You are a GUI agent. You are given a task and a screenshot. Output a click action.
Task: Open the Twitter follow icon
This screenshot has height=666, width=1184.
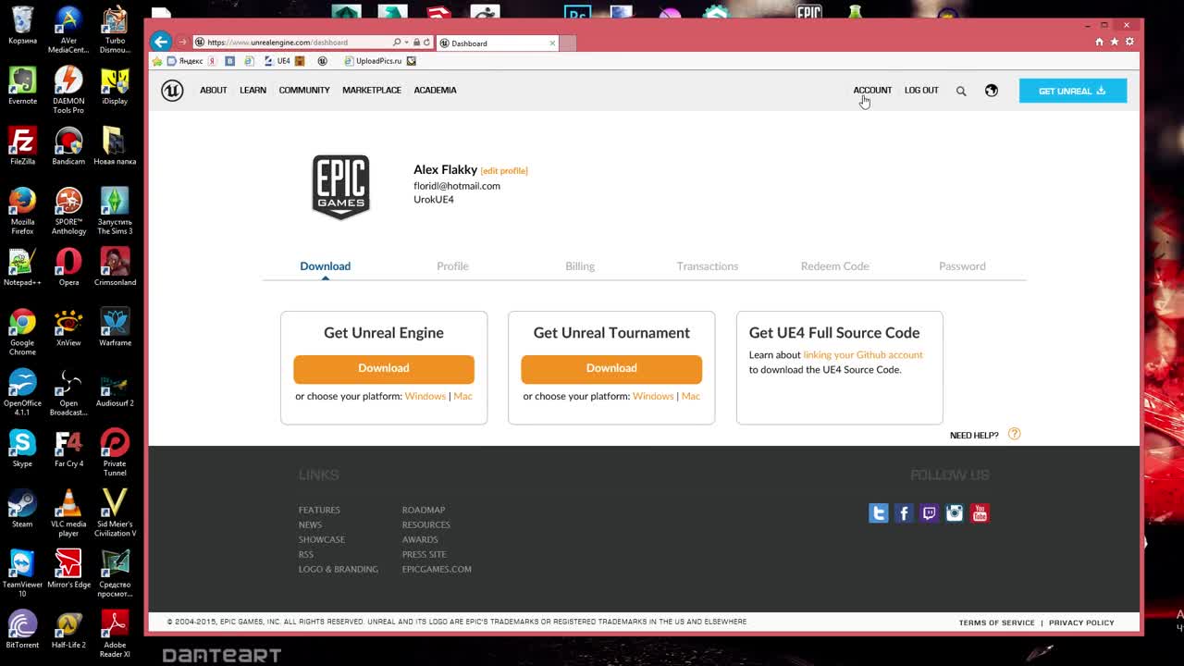click(879, 513)
